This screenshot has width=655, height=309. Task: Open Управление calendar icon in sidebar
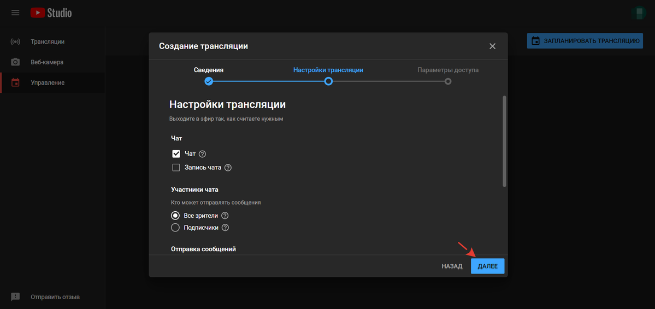tap(15, 82)
